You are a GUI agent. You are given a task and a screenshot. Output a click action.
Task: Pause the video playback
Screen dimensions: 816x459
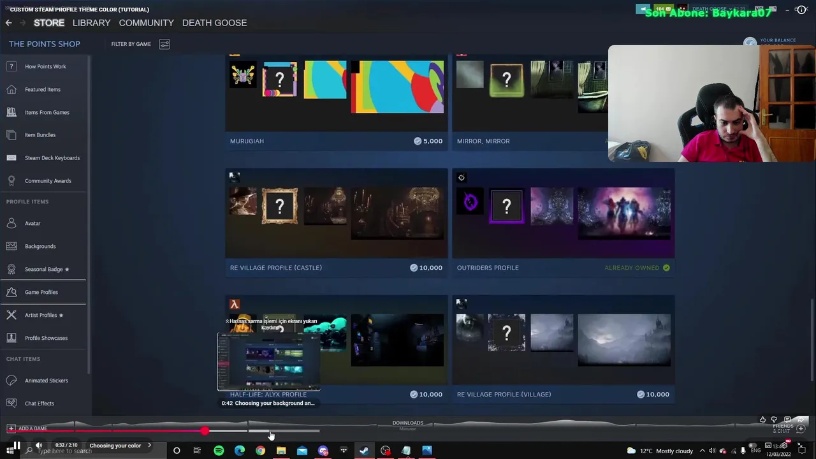point(17,446)
